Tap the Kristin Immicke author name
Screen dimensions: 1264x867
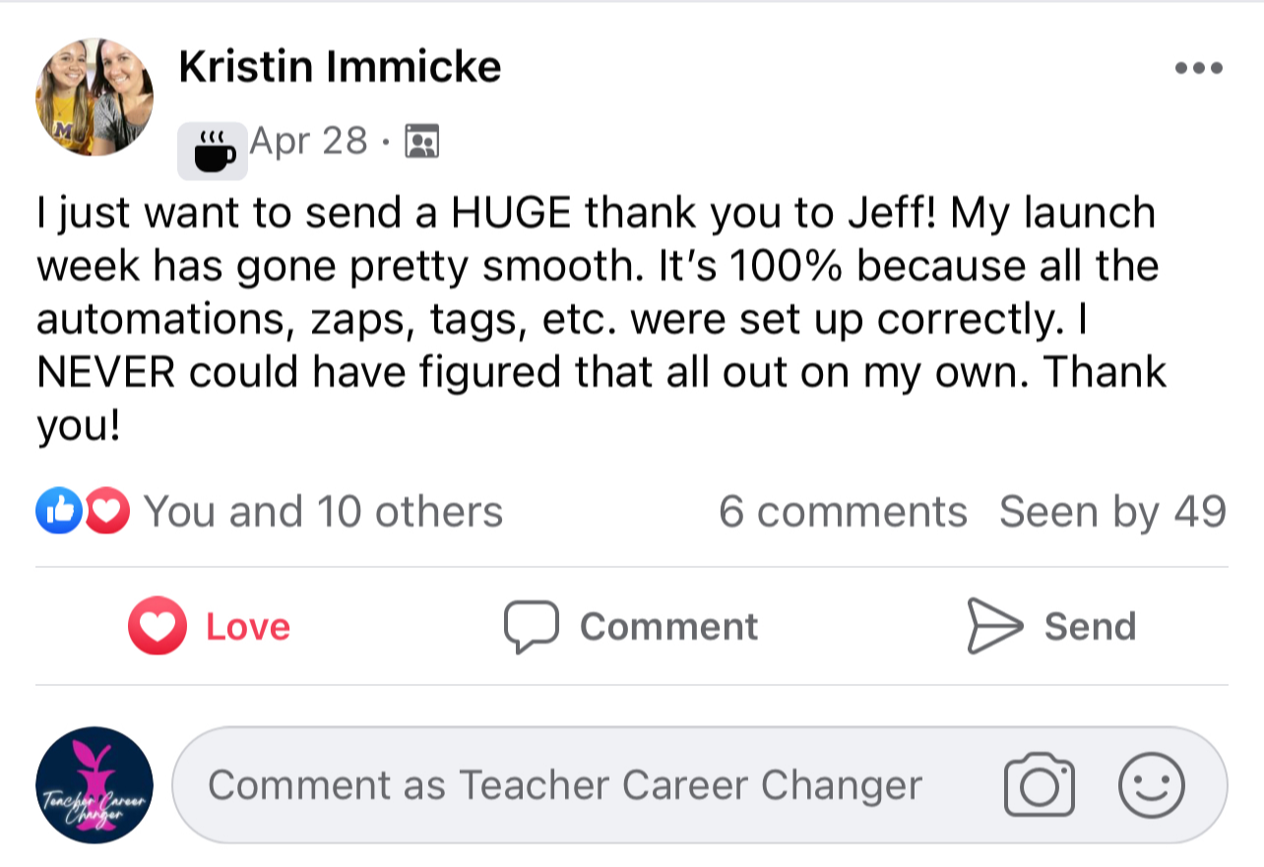click(x=340, y=67)
